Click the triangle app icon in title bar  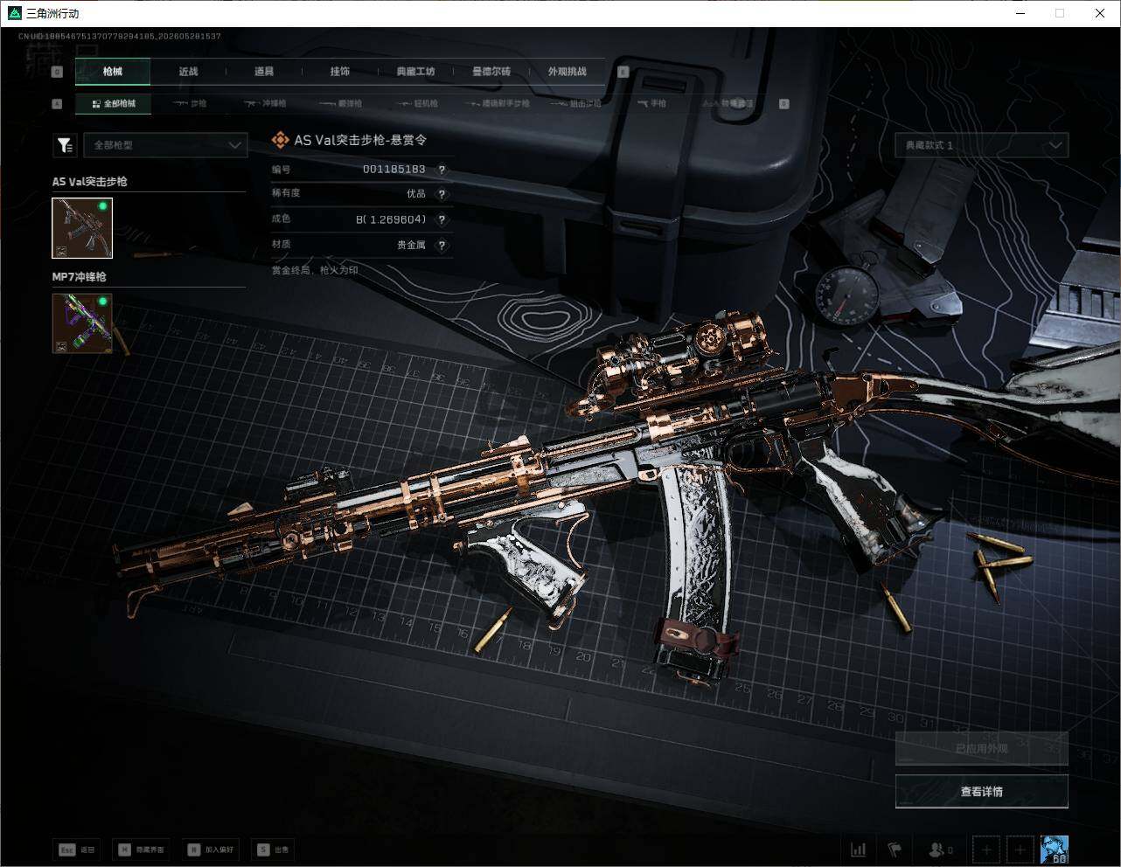point(14,13)
